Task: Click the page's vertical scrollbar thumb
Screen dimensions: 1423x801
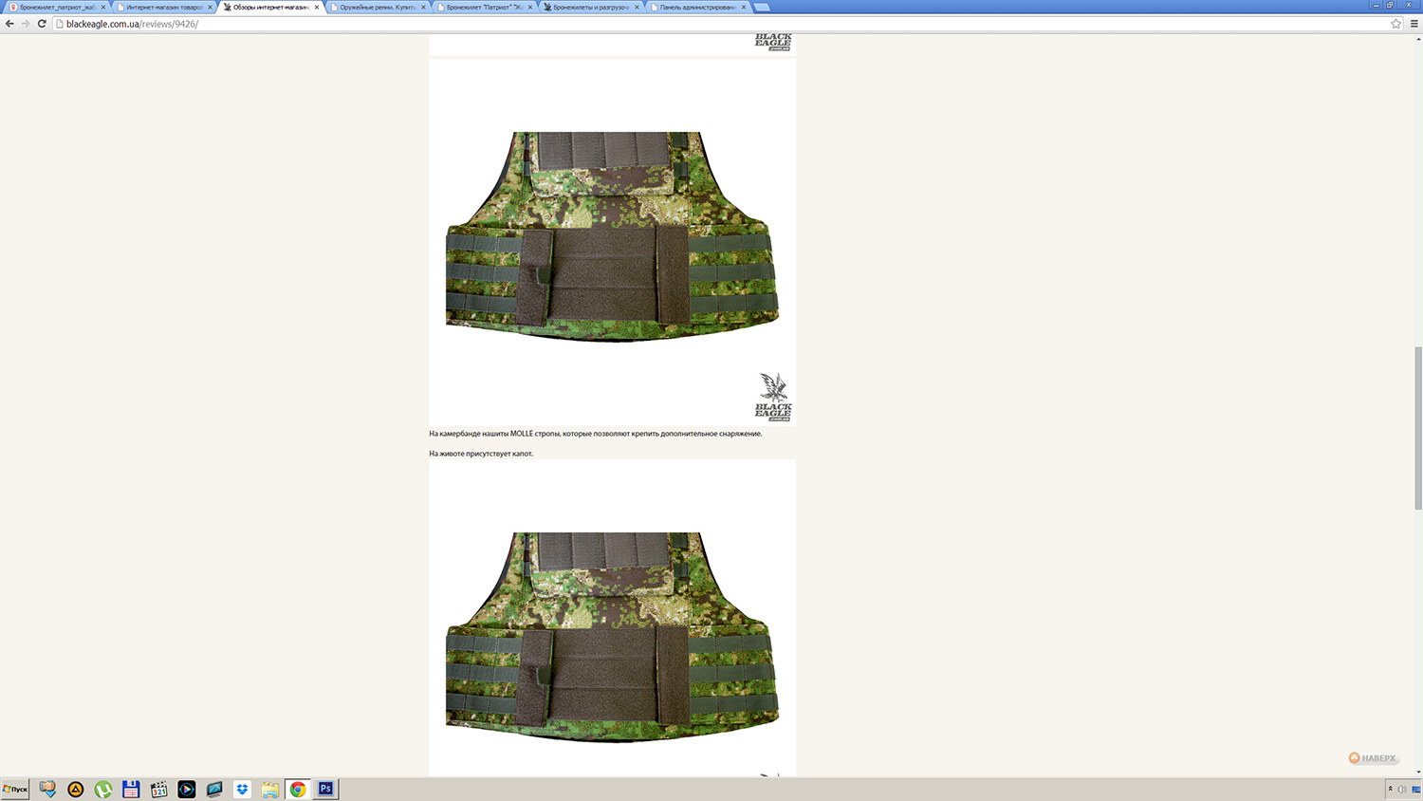Action: [1418, 427]
